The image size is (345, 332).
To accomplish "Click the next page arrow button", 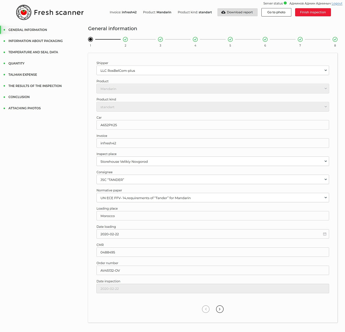I will tap(220, 309).
